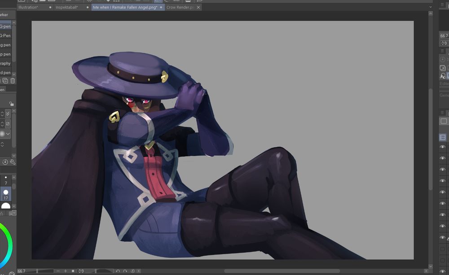449x275 pixels.
Task: Click the color wheel hue ring
Action: point(10,245)
